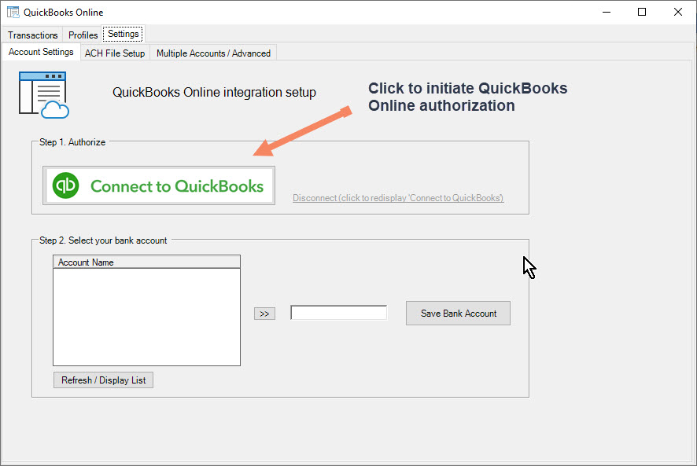Click 'Step 2. Select your bank account' label
Image resolution: width=697 pixels, height=466 pixels.
coord(103,240)
